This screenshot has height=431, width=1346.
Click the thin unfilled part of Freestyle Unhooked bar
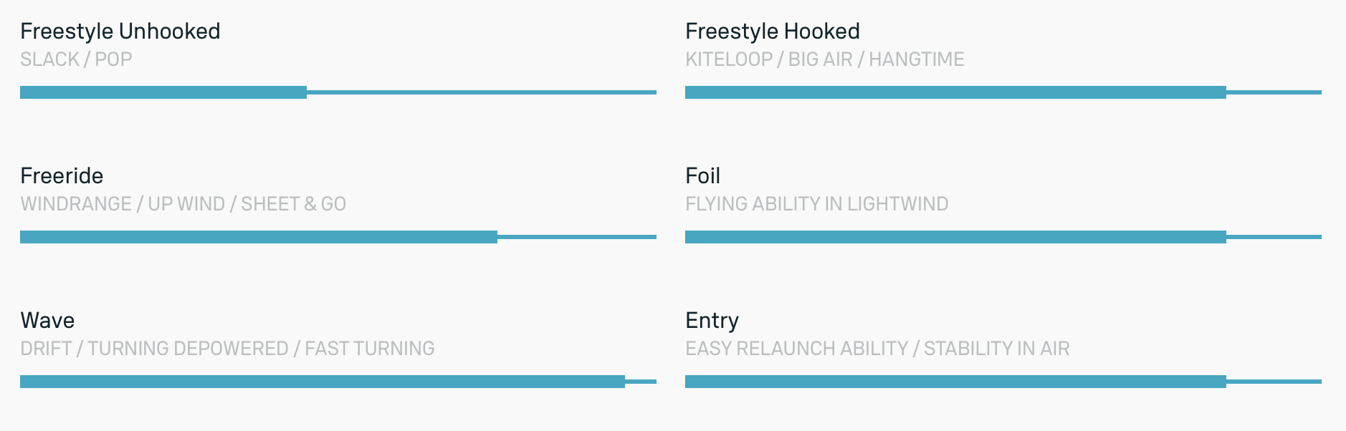click(482, 92)
